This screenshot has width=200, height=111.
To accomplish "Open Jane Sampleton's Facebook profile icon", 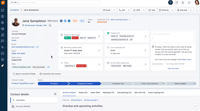I will 61,21.
